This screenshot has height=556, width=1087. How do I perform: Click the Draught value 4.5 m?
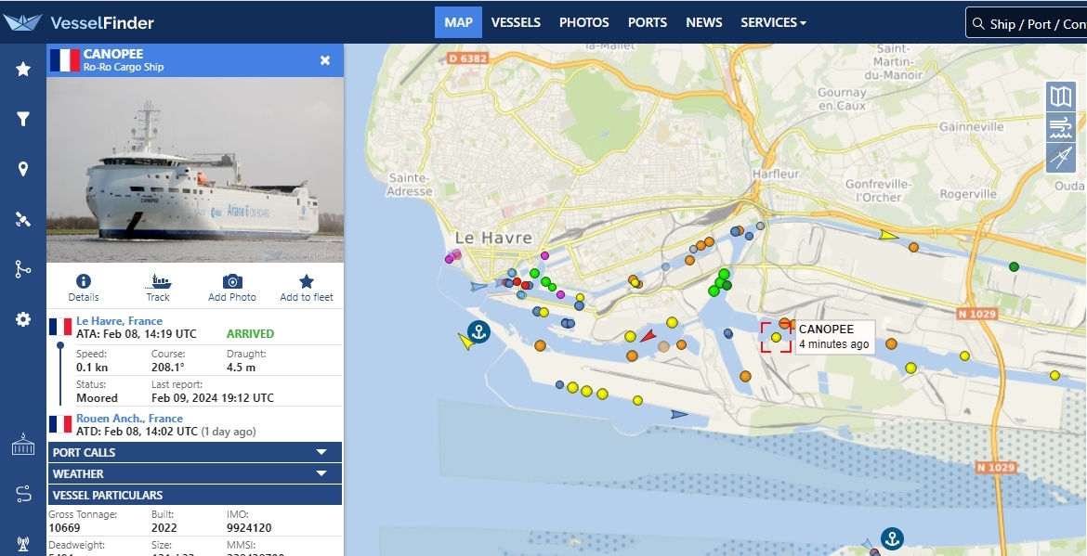coord(242,367)
